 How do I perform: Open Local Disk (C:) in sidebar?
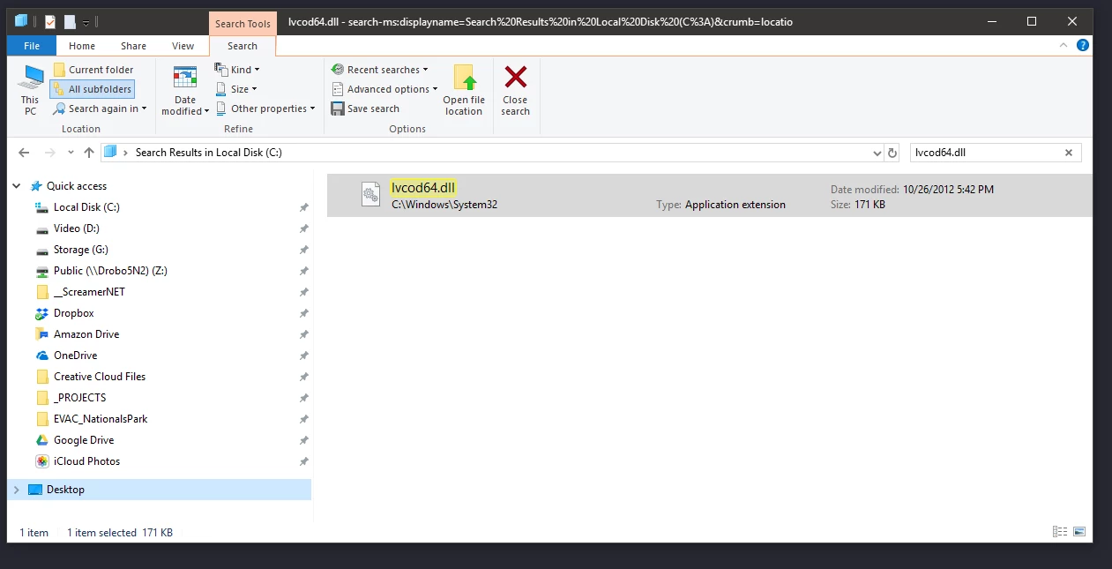(x=86, y=207)
